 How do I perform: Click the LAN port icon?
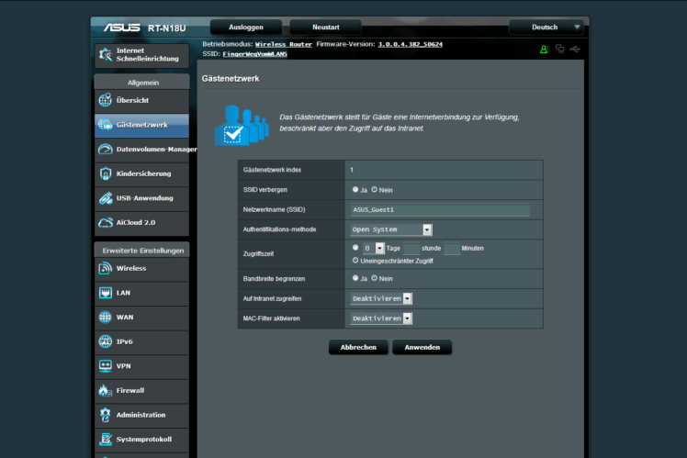point(105,293)
